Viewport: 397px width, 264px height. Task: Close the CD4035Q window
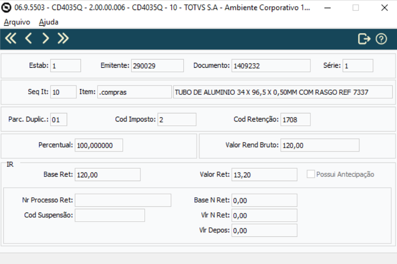(385, 8)
